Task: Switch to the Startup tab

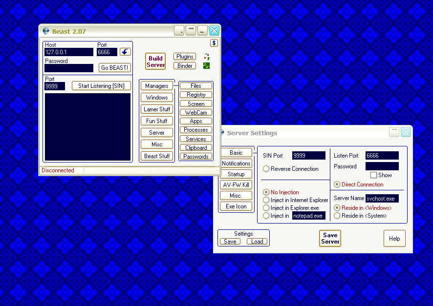Action: (x=236, y=174)
